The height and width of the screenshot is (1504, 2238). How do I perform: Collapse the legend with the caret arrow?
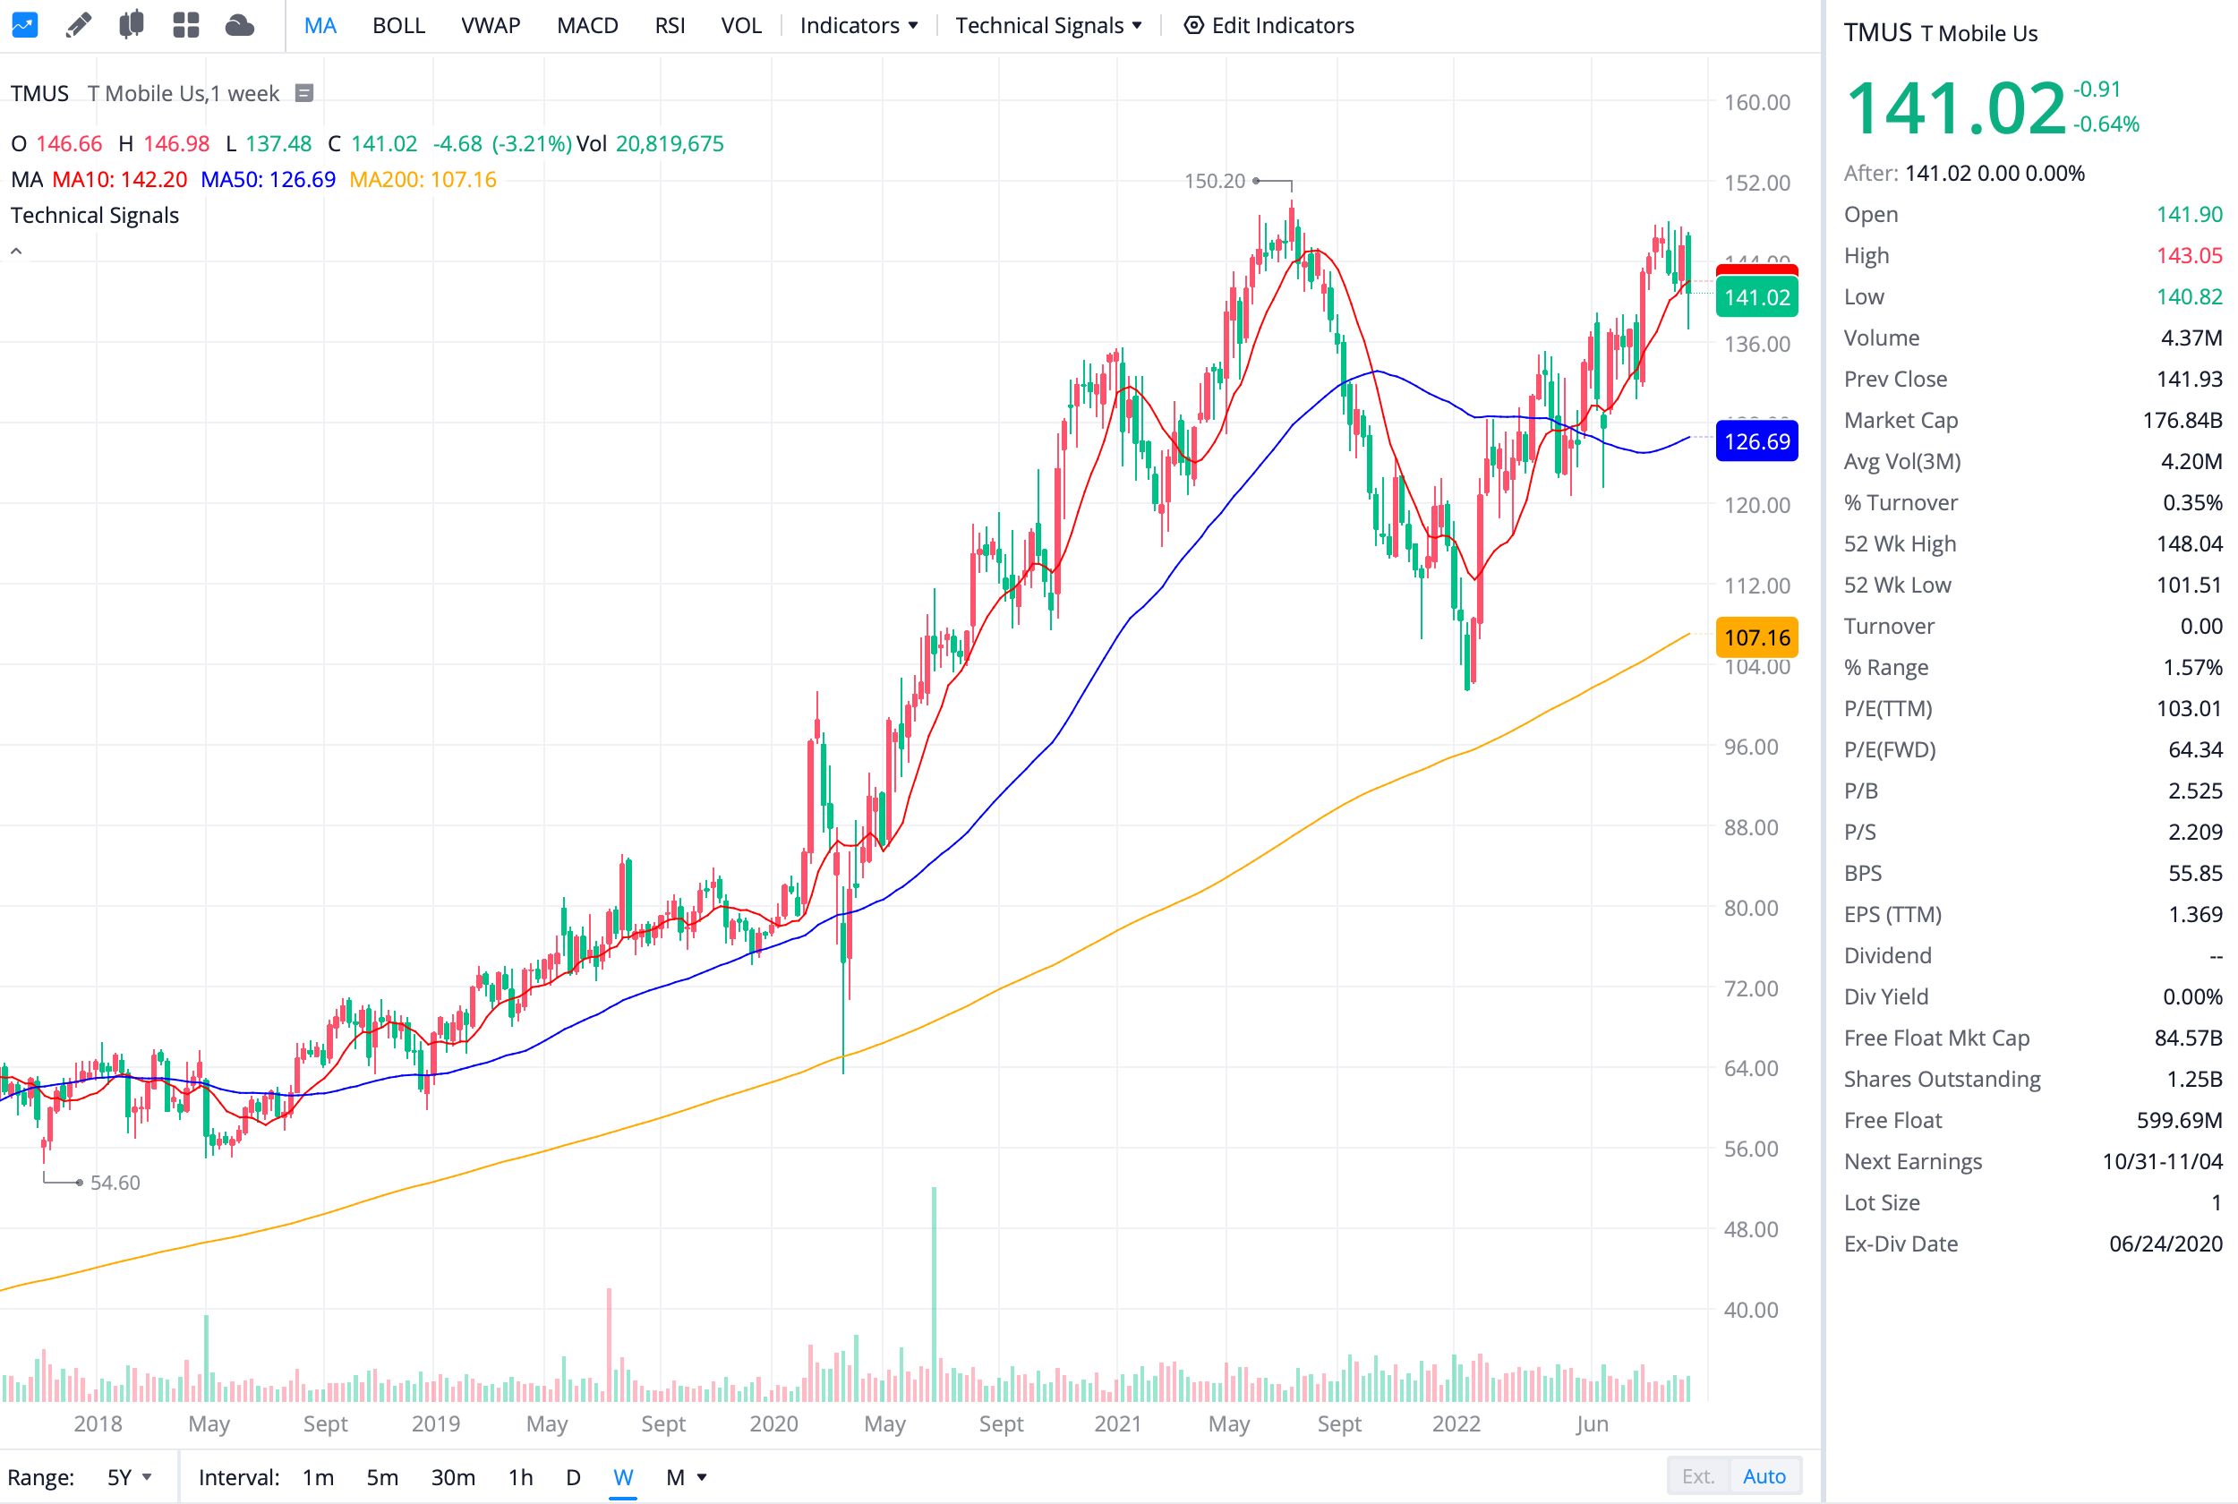click(x=16, y=252)
